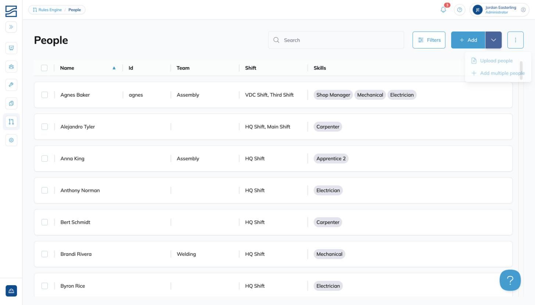This screenshot has height=305, width=535.
Task: Open the Alejandro Tyler name cell
Action: pos(78,127)
